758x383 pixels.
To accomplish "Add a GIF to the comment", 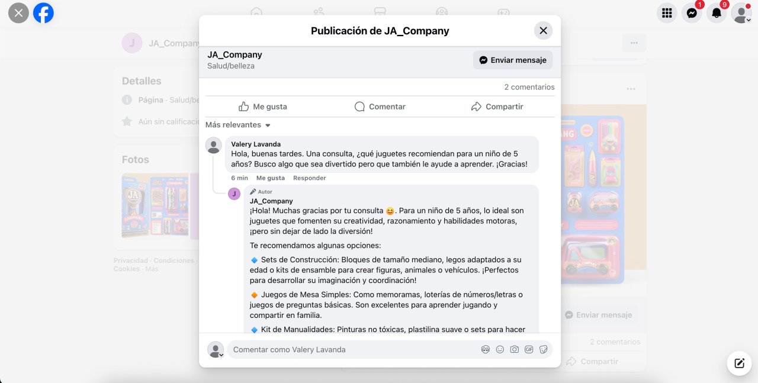I will (x=529, y=350).
